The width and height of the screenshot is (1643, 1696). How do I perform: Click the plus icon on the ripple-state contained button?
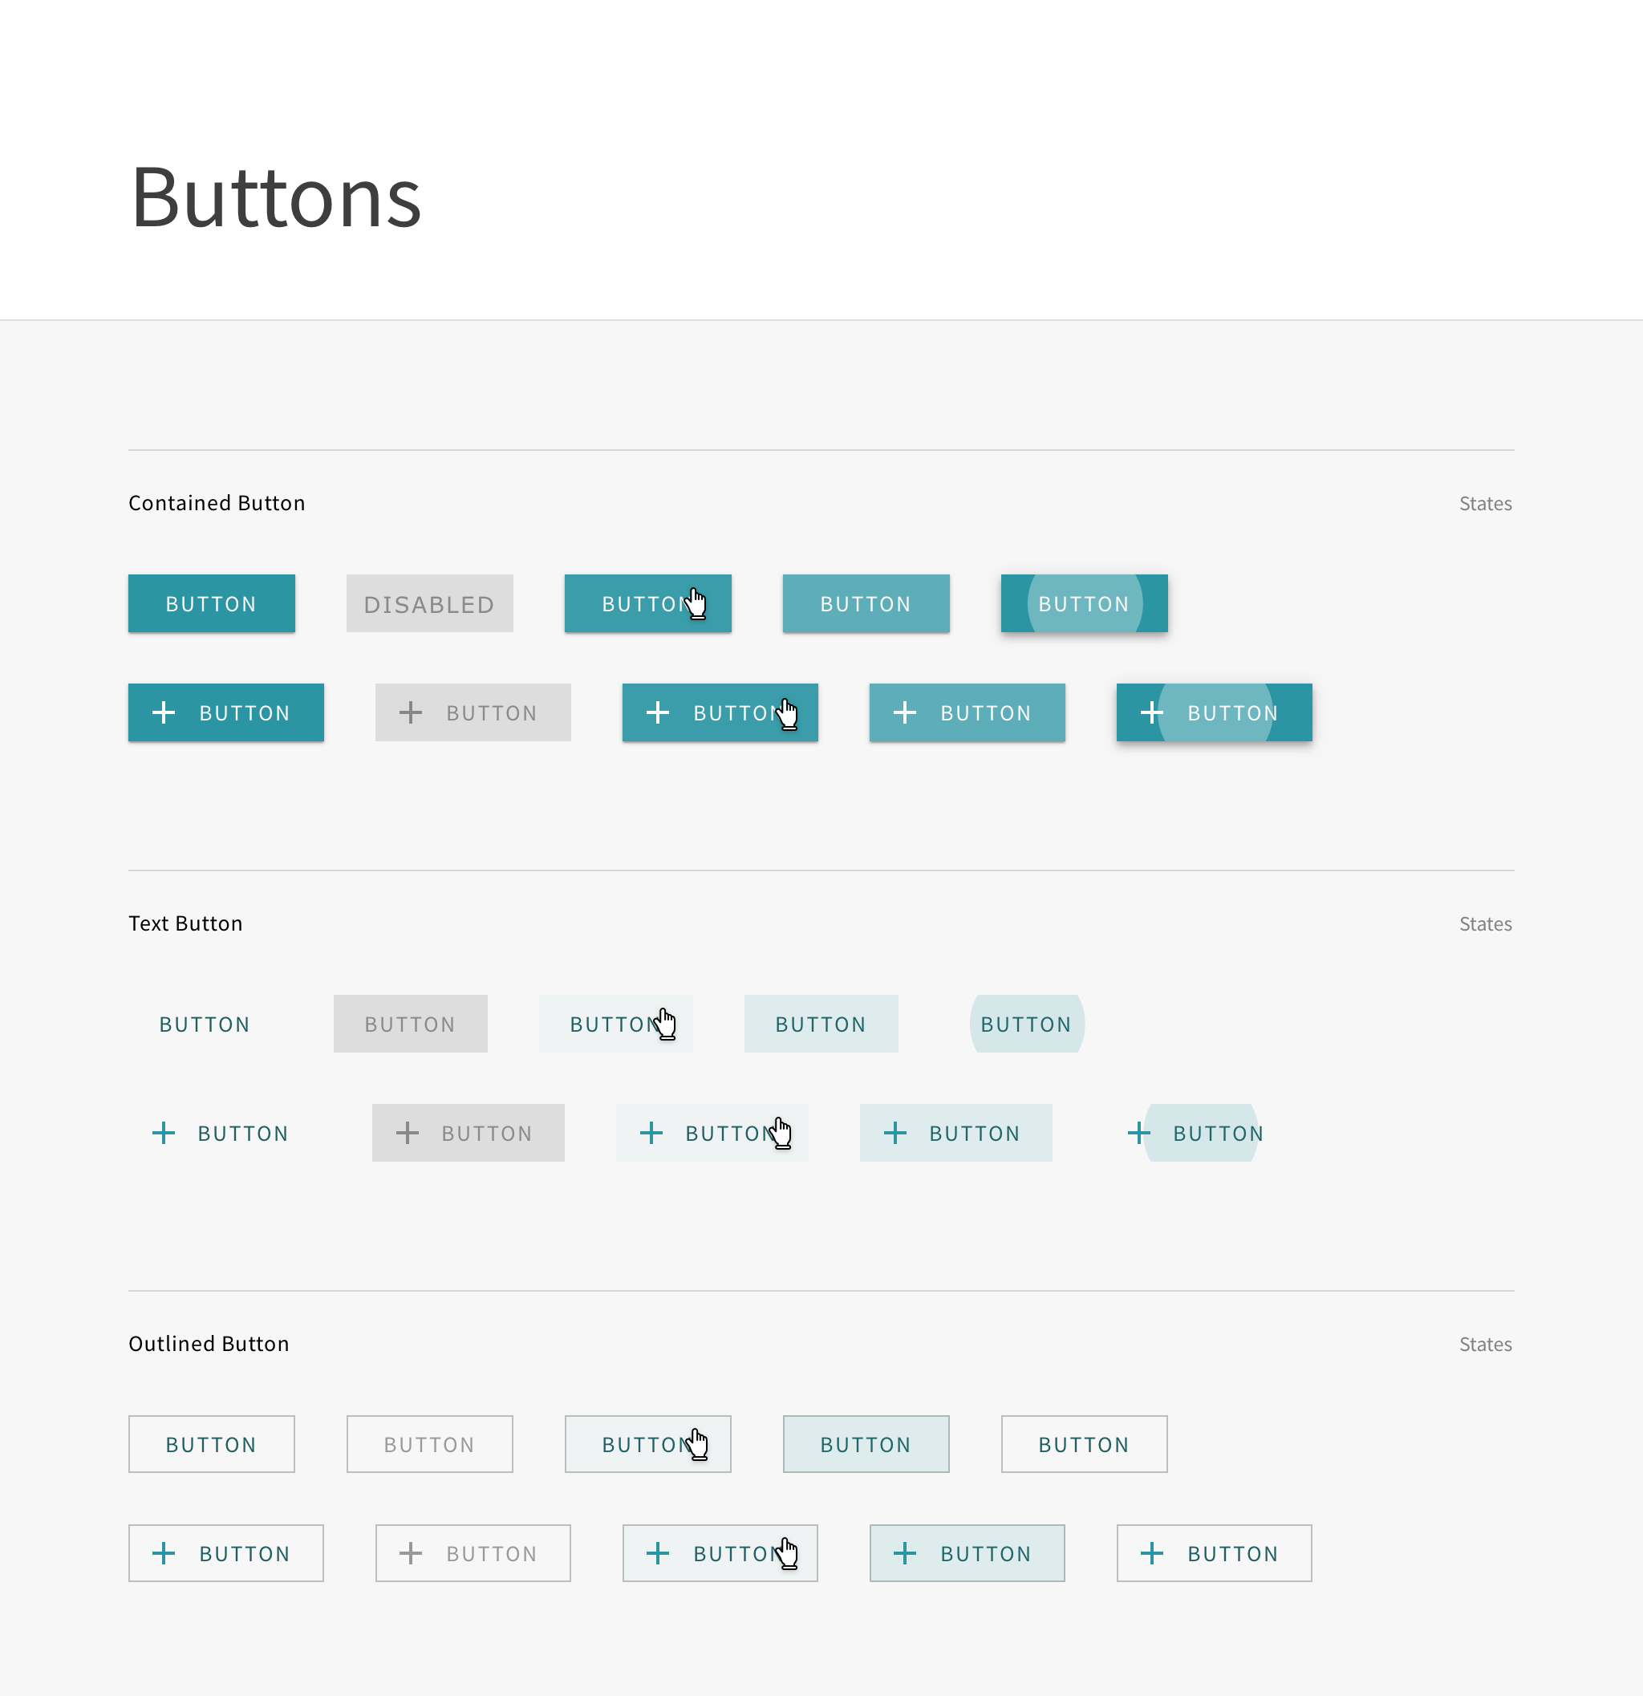[x=1151, y=713]
